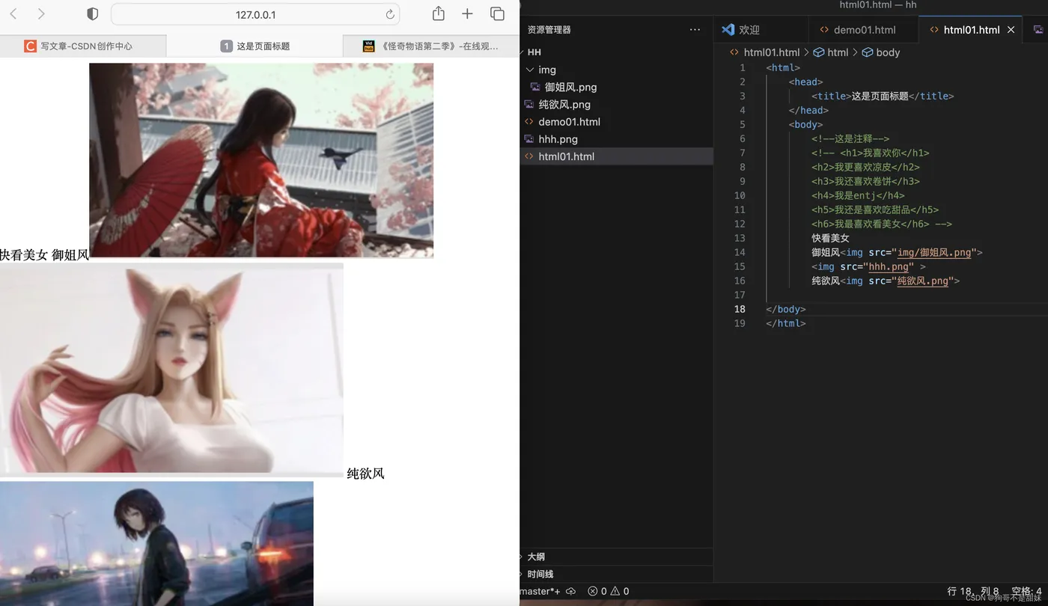Follow the 纯欲风.png src link on line 16
The height and width of the screenshot is (606, 1048).
click(x=923, y=281)
